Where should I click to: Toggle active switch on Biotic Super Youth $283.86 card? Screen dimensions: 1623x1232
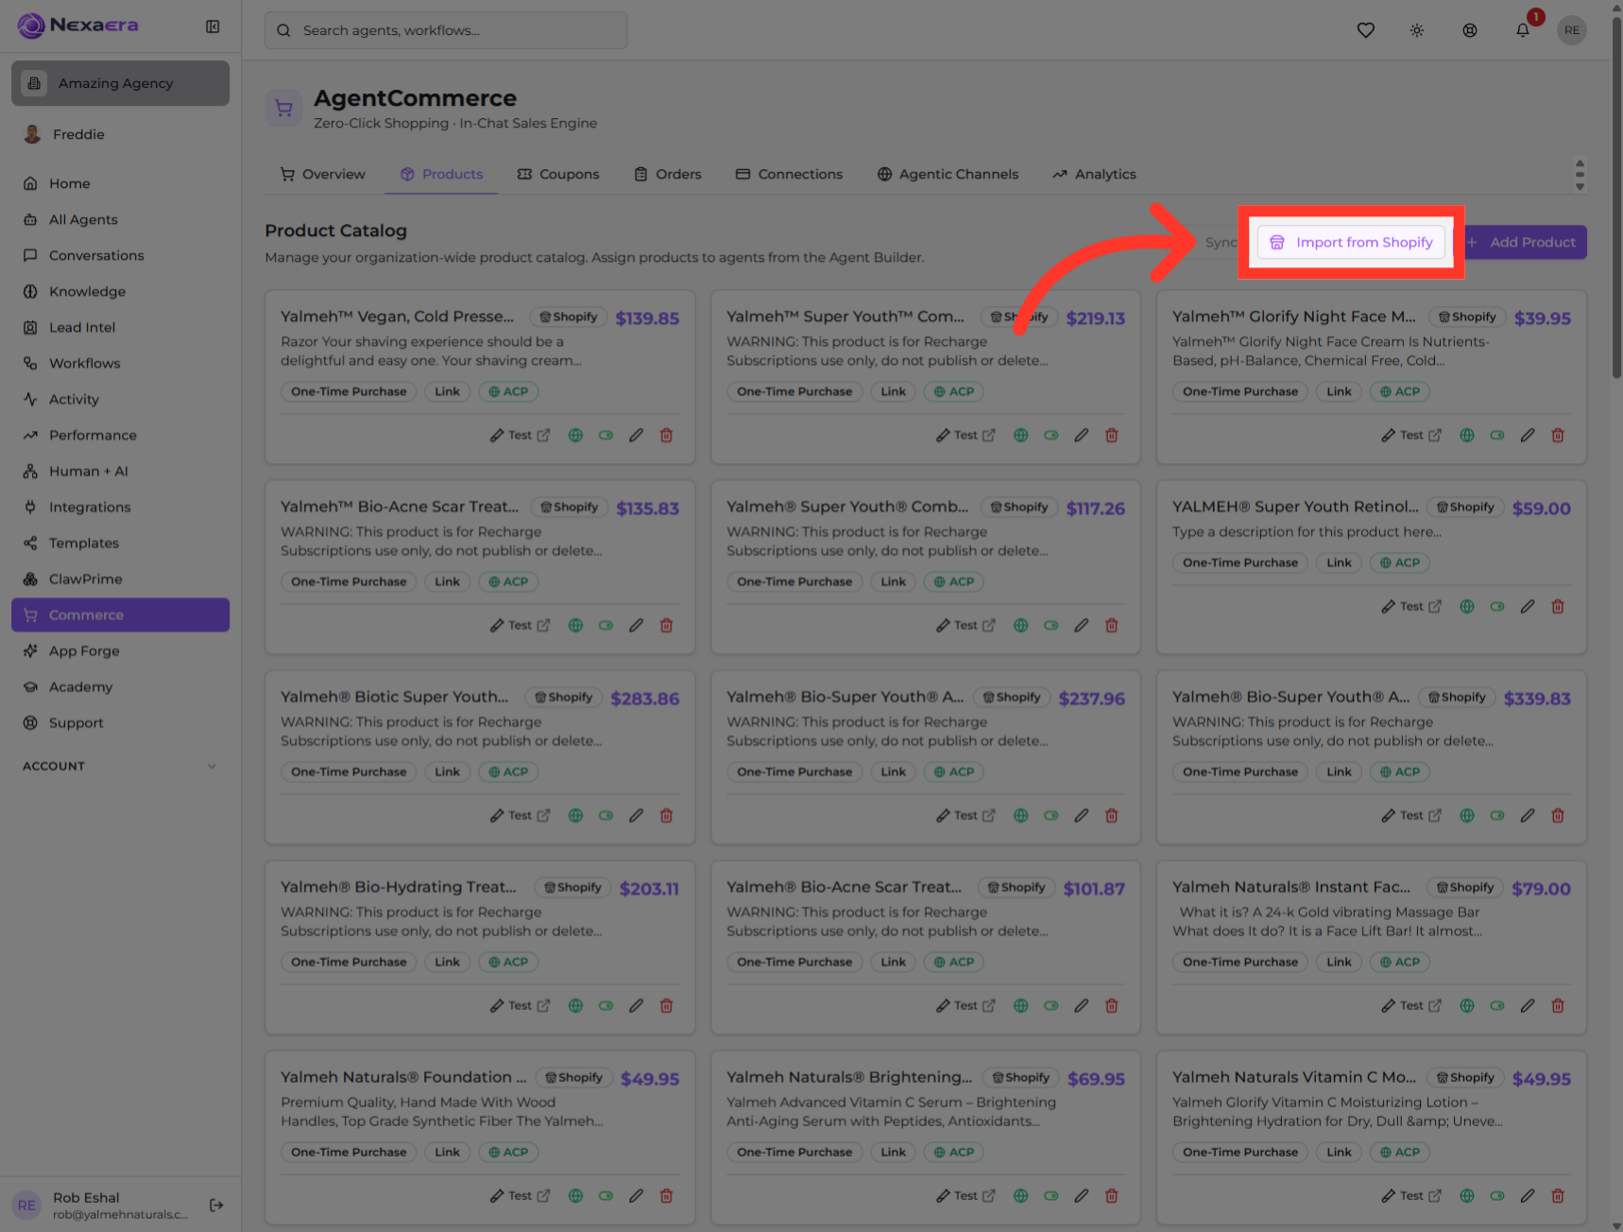pyautogui.click(x=606, y=815)
